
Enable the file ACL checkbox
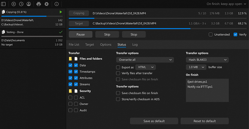point(76,98)
